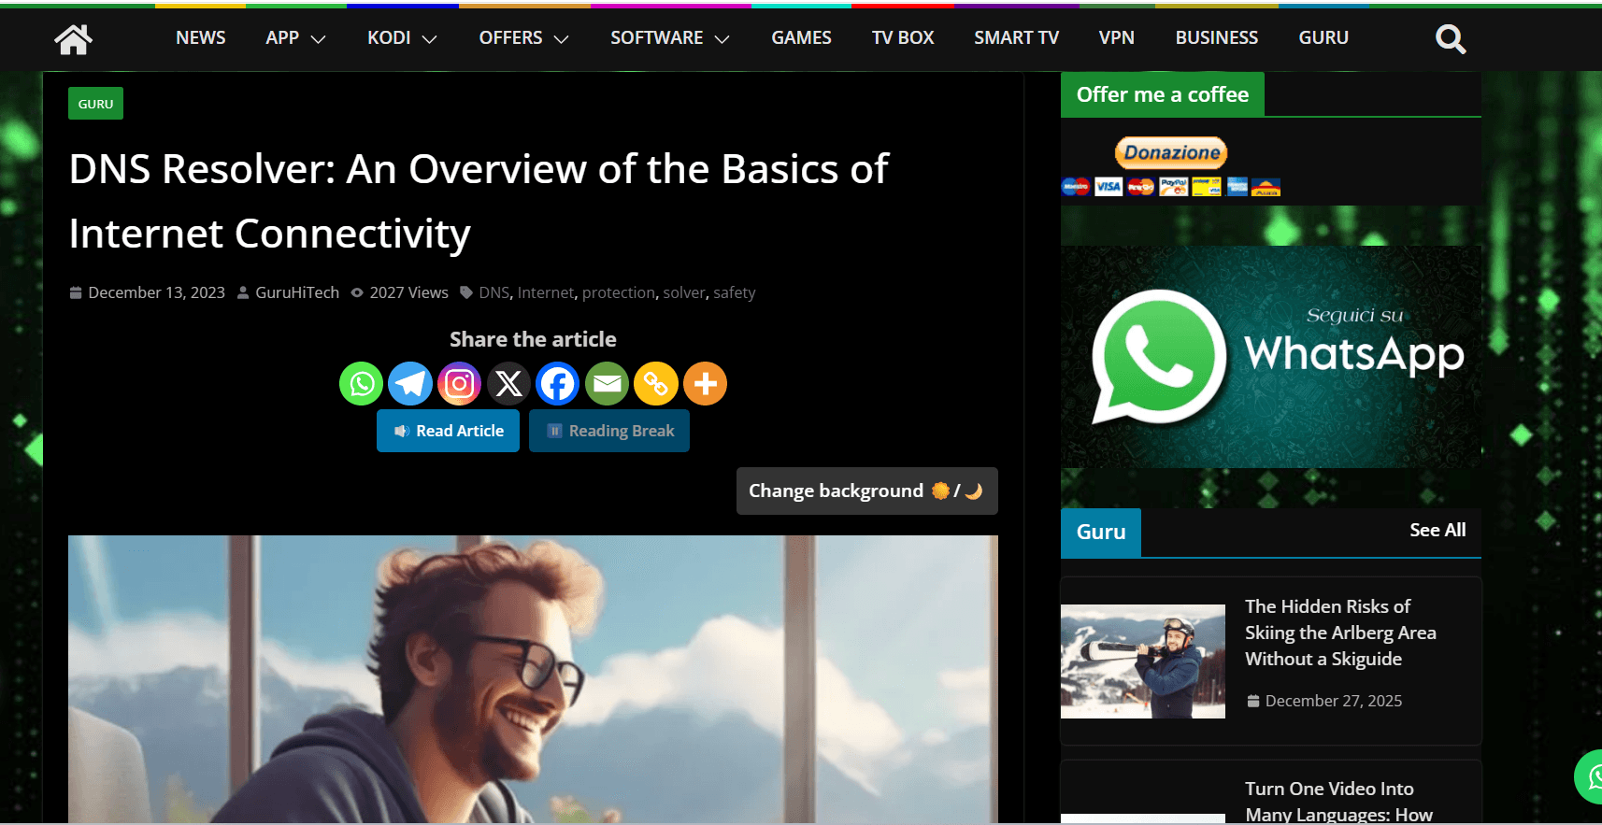
Task: Share article by Email icon
Action: [x=608, y=384]
